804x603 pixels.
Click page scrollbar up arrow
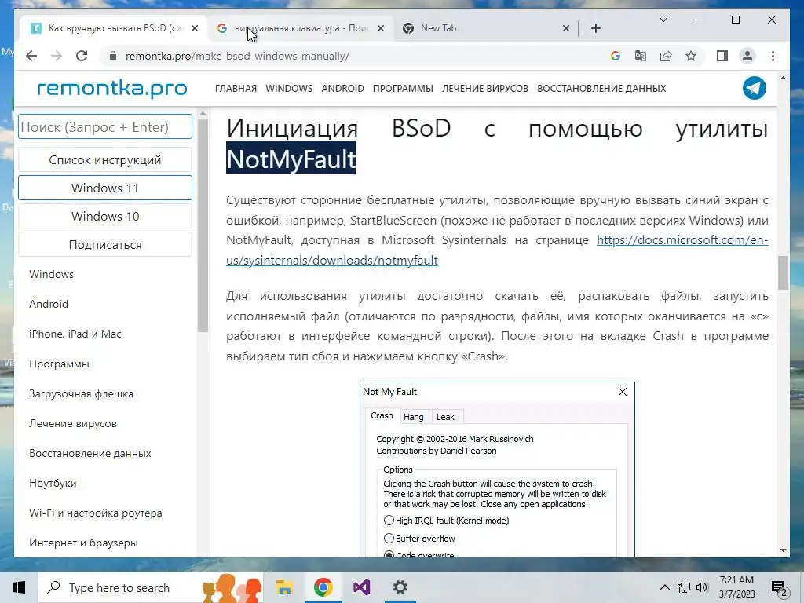(783, 79)
